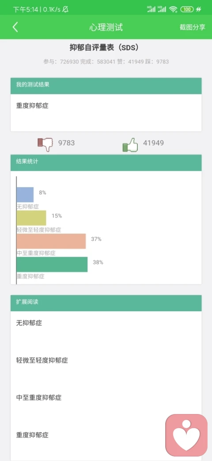The width and height of the screenshot is (212, 461).
Task: Tap the 结果统计 section header
Action: click(x=106, y=163)
